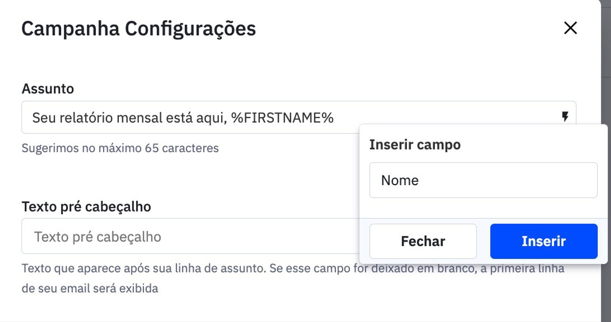Click the "Sugerimos no máximo 65 caracteres" hint
Image resolution: width=611 pixels, height=322 pixels.
coord(120,148)
